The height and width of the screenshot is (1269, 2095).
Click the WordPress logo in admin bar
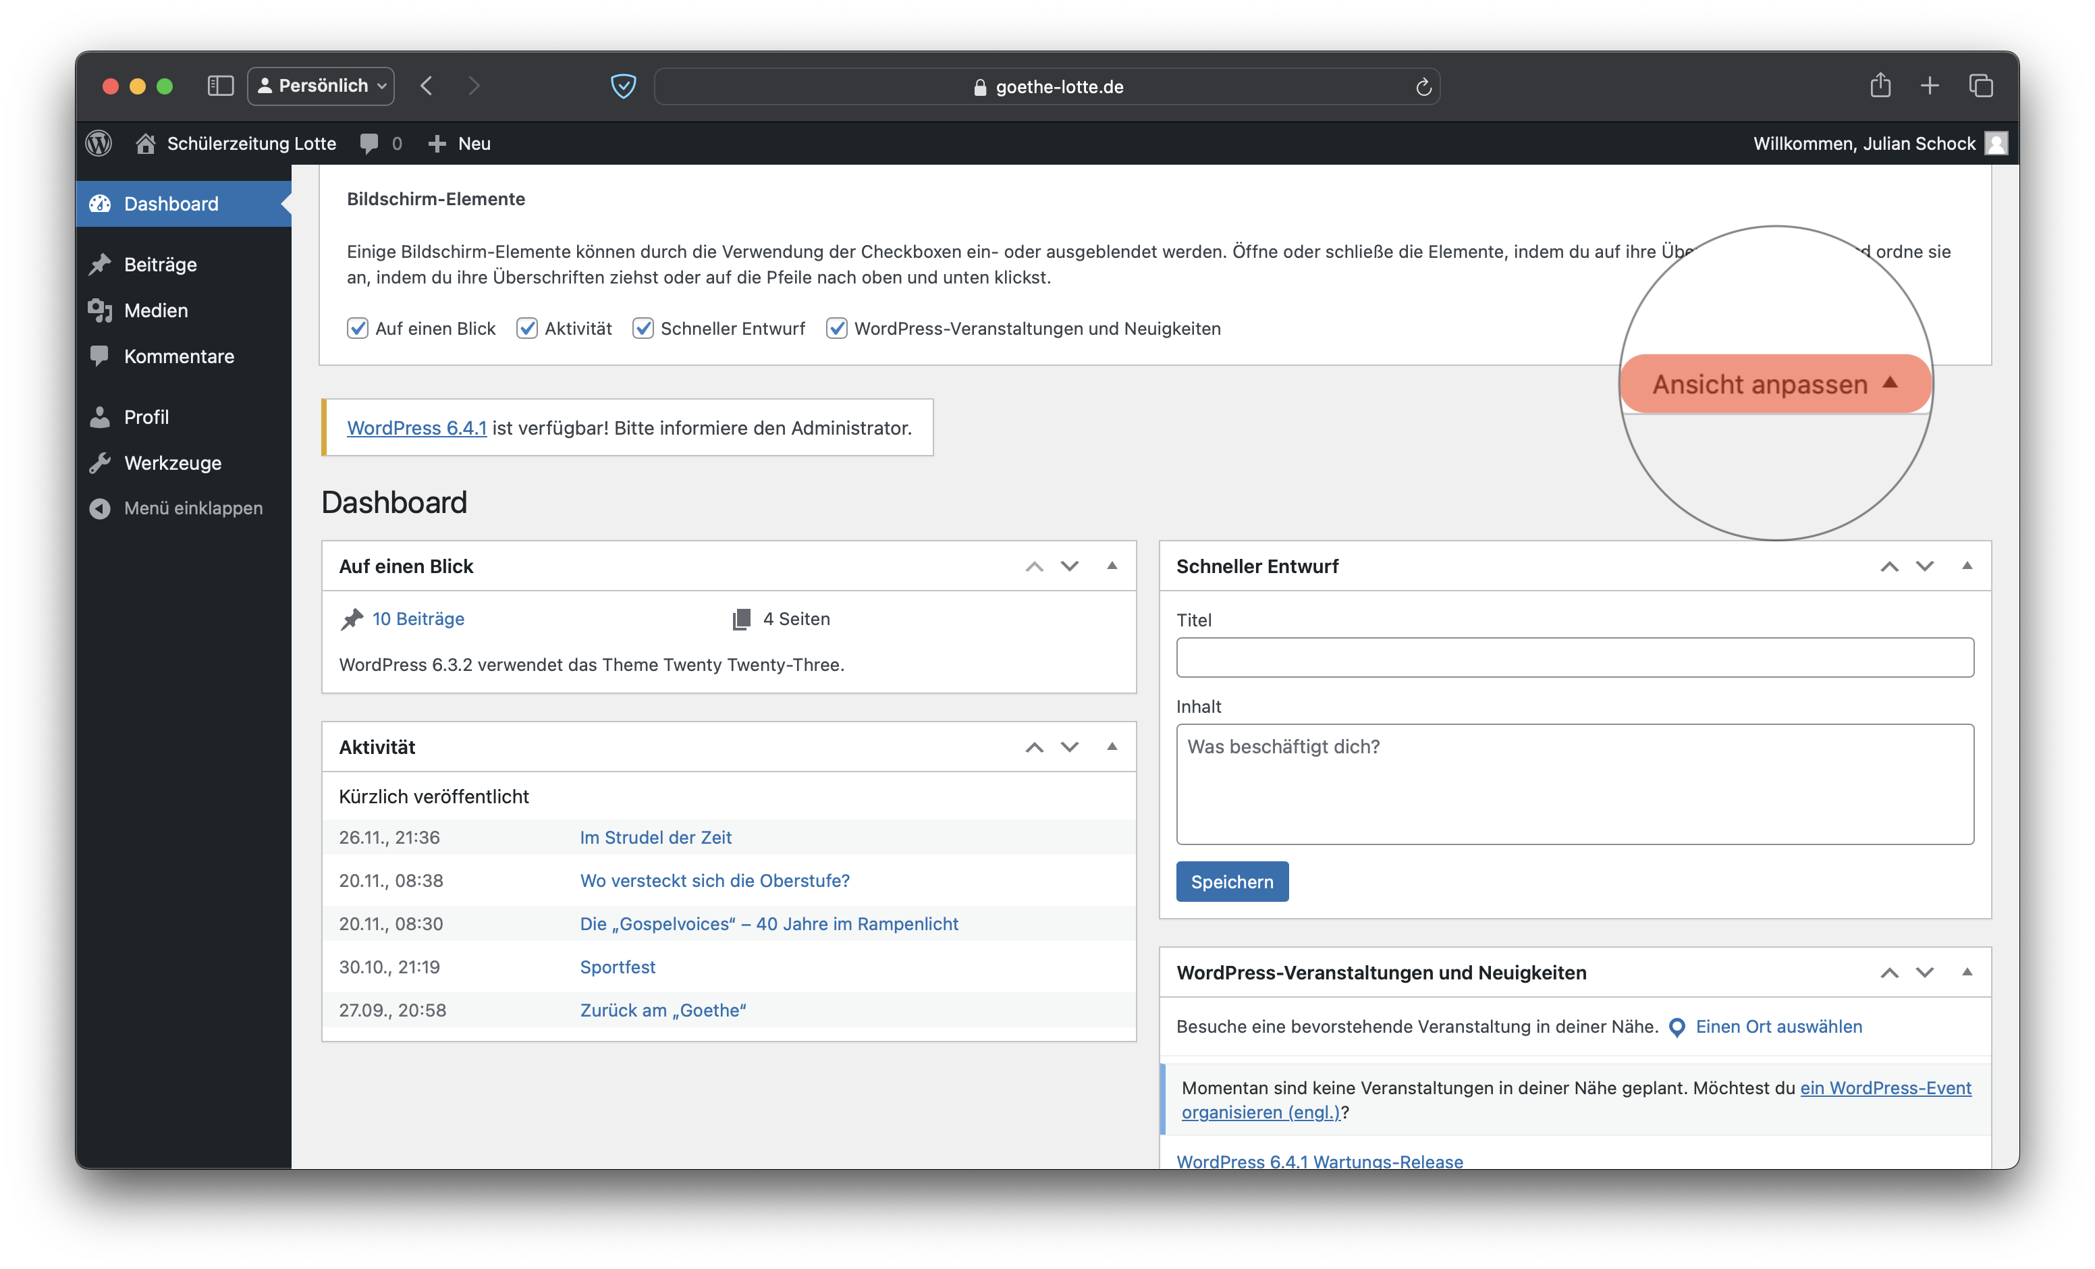[99, 143]
